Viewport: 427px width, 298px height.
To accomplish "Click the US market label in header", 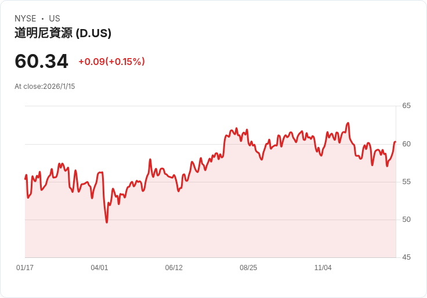I will pyautogui.click(x=55, y=19).
